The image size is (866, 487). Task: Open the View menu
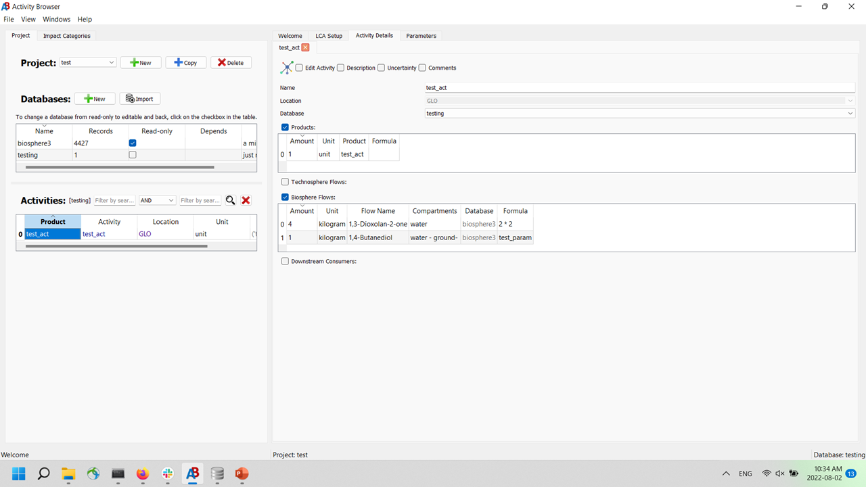pyautogui.click(x=28, y=20)
